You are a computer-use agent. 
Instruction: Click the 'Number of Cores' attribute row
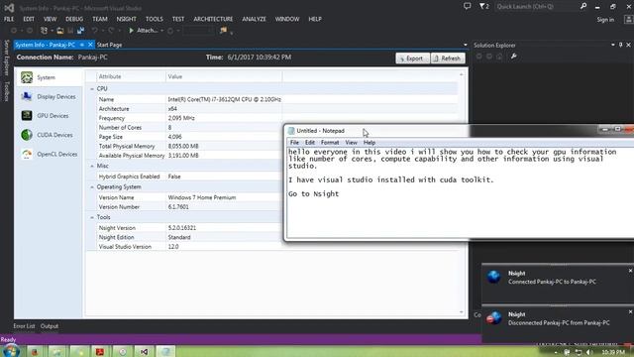(189, 128)
